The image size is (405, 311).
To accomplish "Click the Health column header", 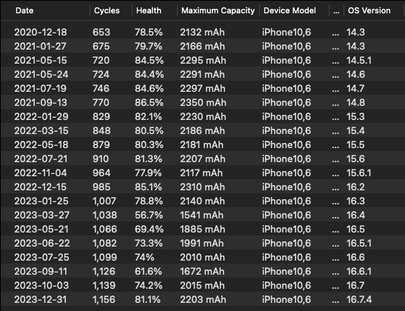I will 149,10.
